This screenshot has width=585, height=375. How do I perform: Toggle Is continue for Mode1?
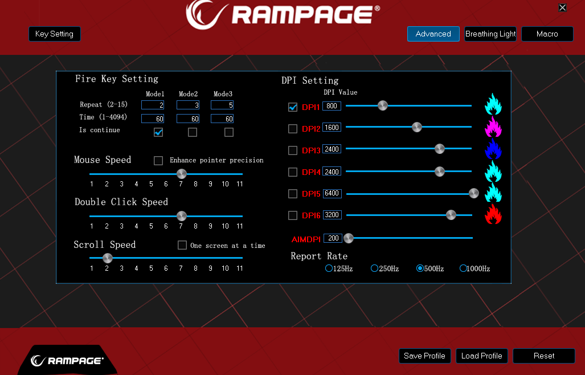tap(158, 132)
